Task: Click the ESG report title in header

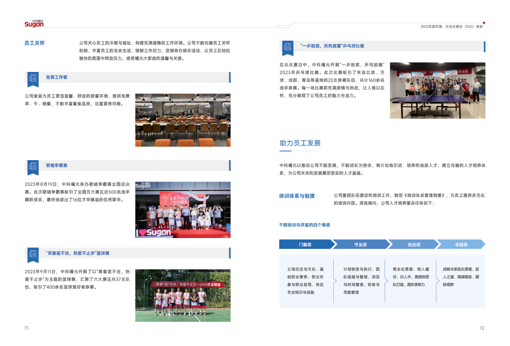Action: click(x=451, y=27)
